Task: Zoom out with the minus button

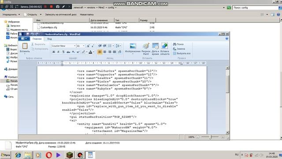Action: click(197, 137)
